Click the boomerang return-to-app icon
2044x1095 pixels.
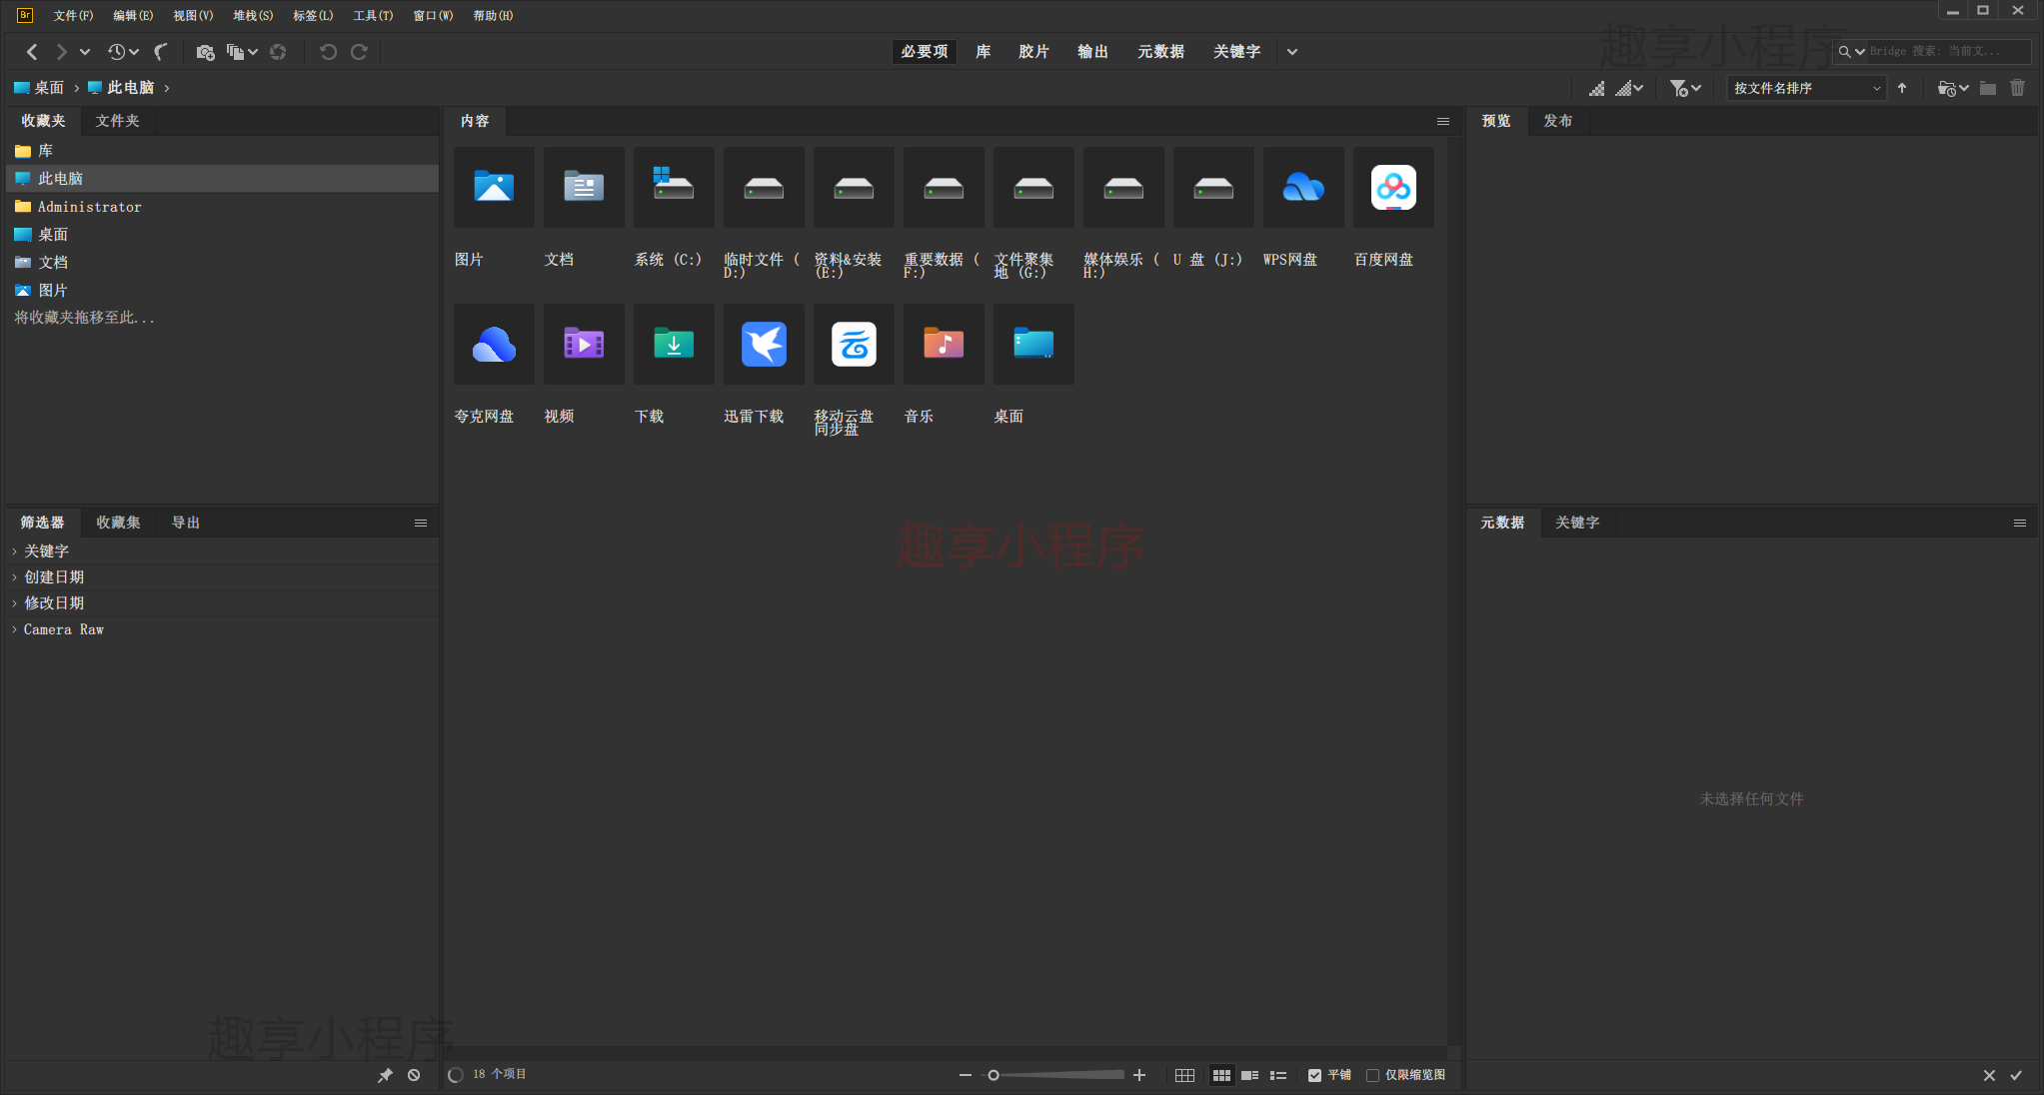coord(161,52)
